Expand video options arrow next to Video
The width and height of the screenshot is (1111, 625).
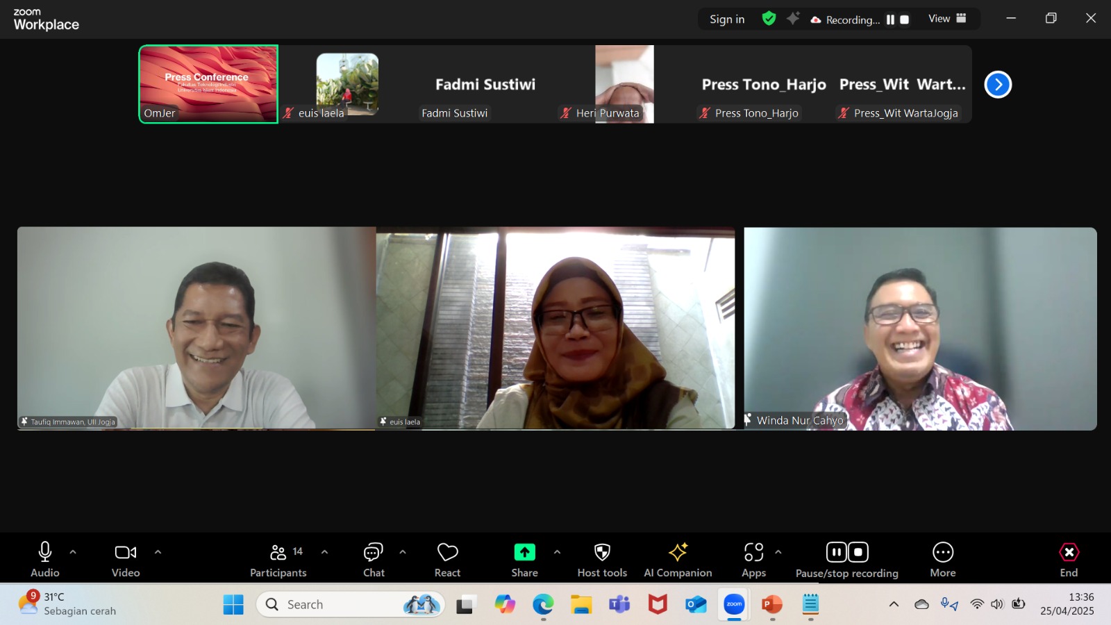pos(158,552)
